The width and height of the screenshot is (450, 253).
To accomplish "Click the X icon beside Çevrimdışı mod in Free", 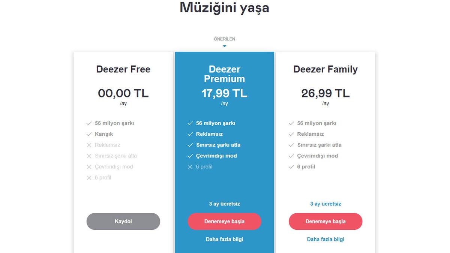I will click(89, 167).
